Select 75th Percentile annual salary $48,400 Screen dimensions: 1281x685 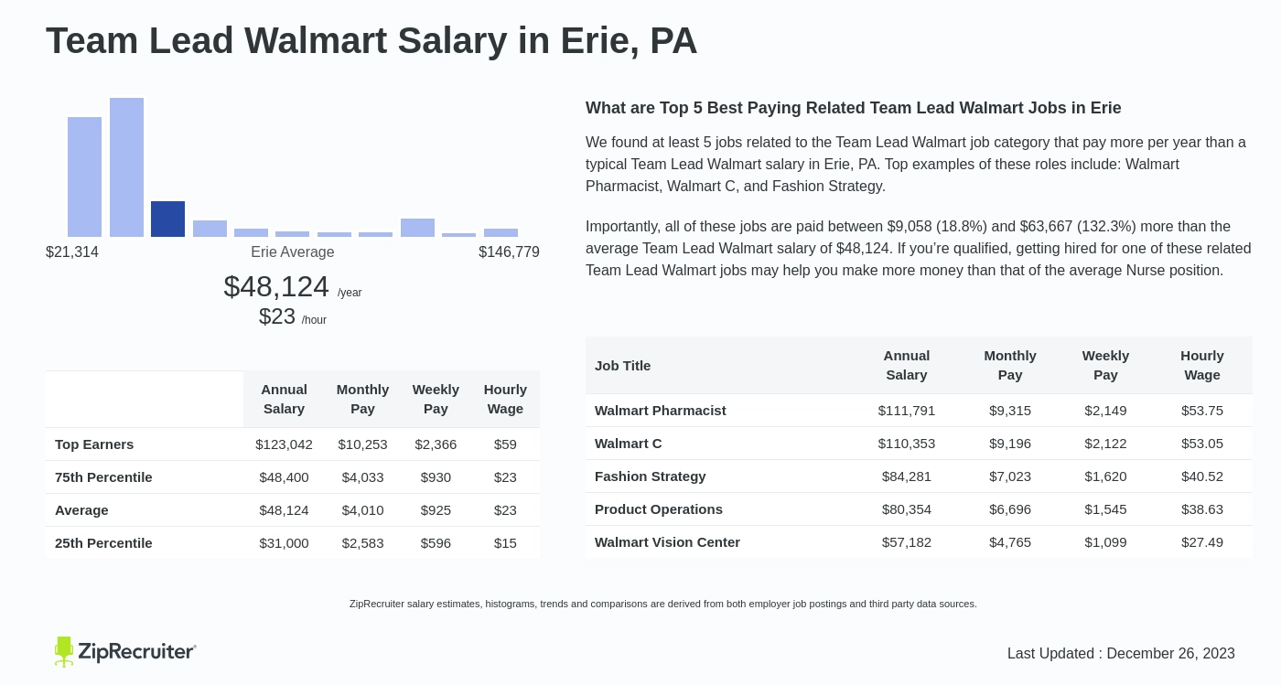click(284, 476)
